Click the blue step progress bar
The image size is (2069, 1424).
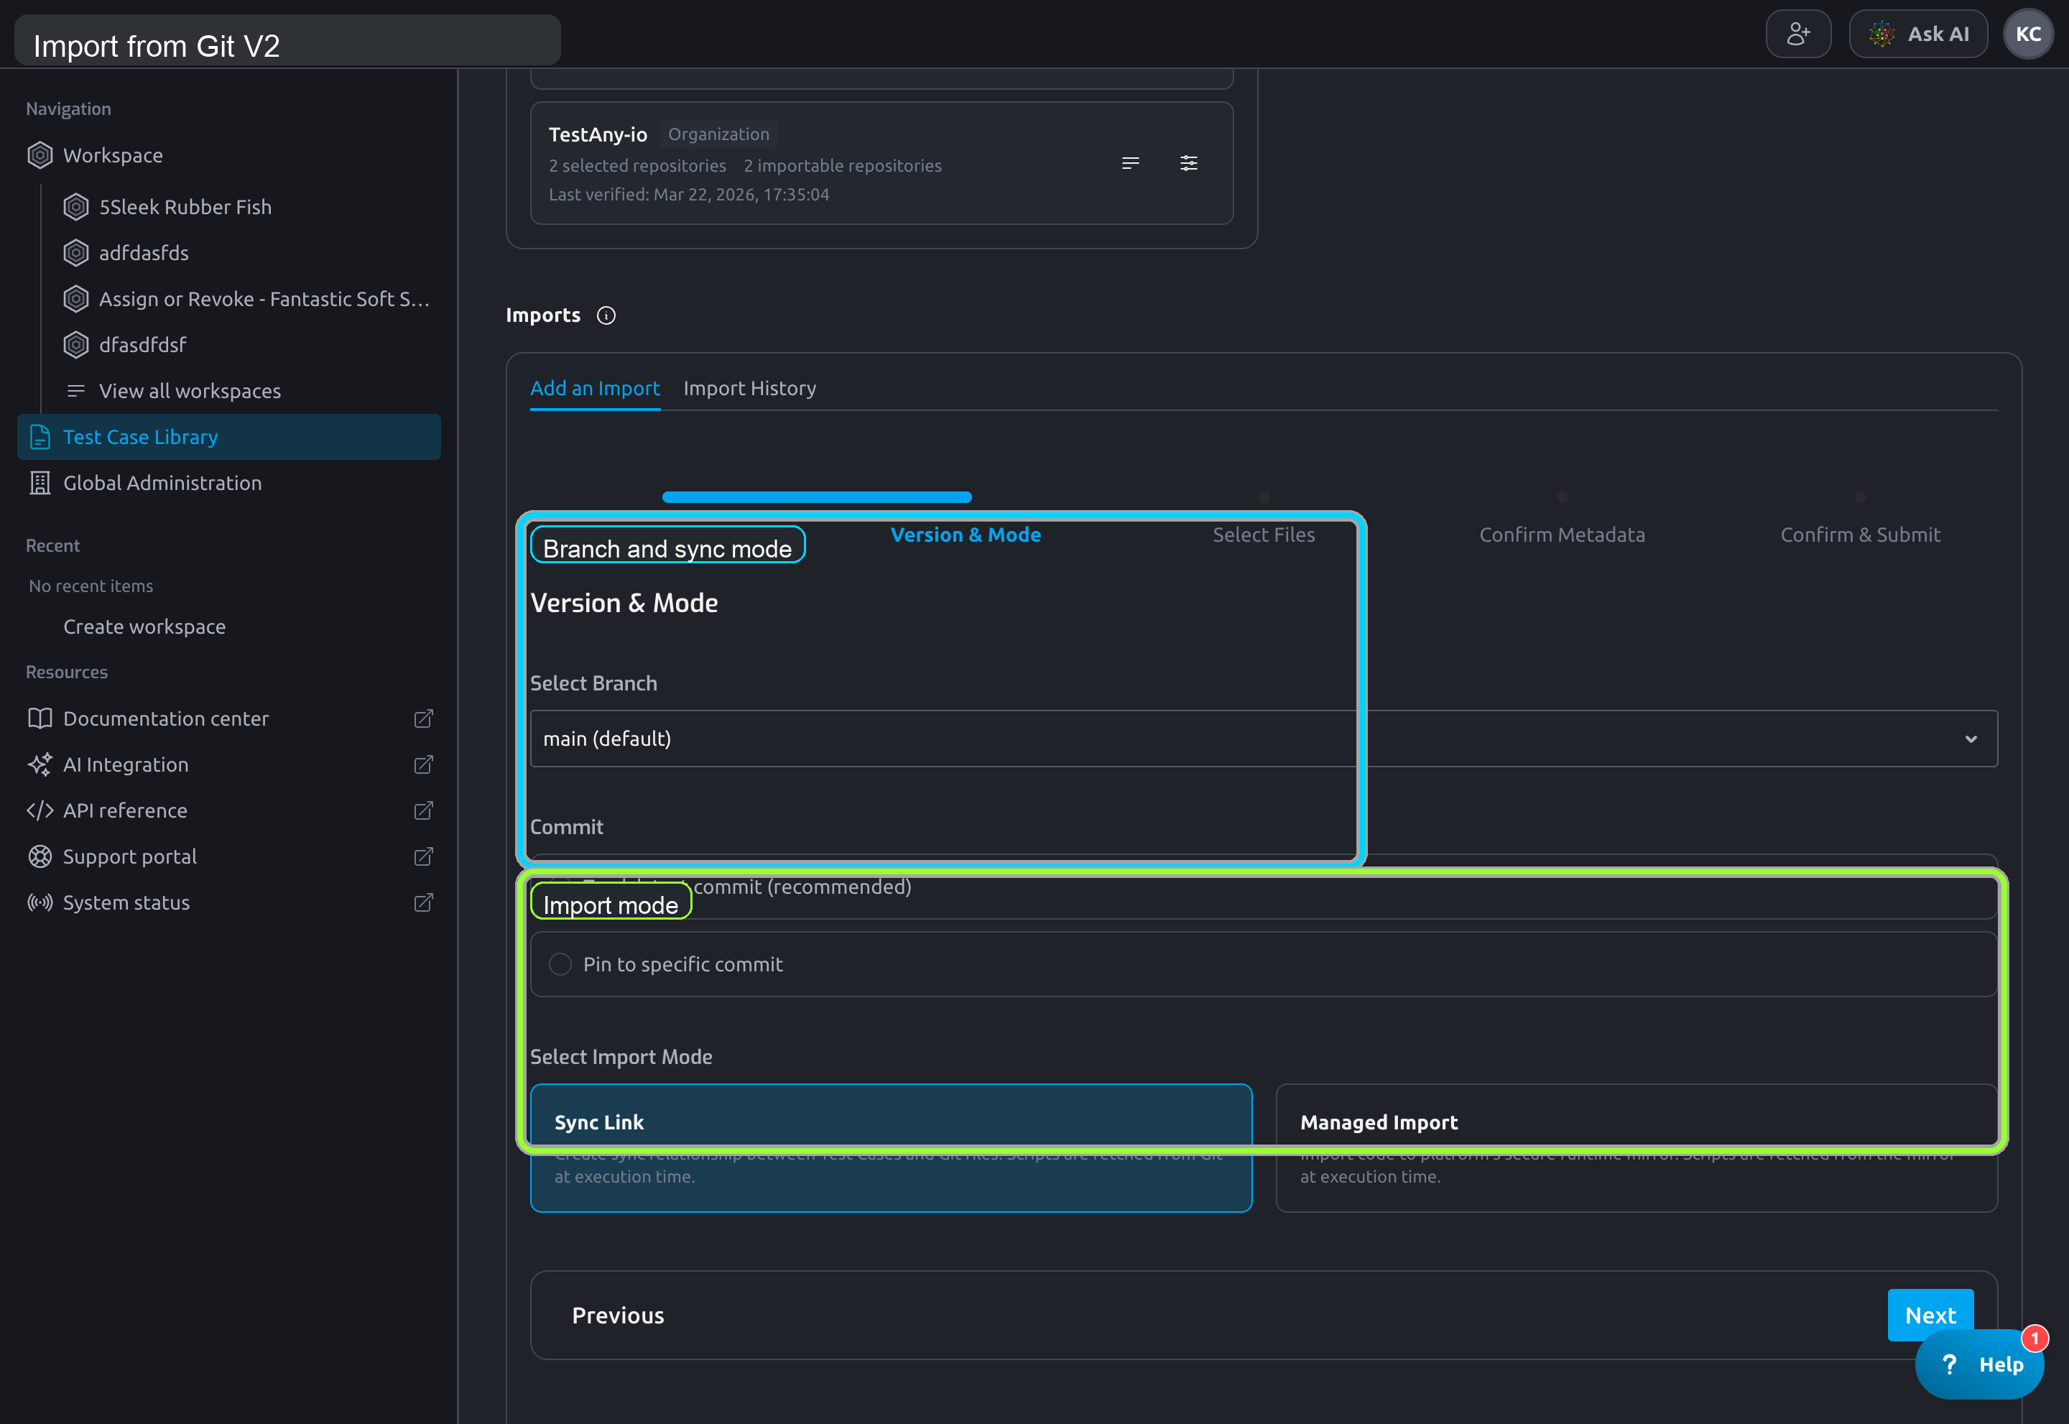coord(816,497)
